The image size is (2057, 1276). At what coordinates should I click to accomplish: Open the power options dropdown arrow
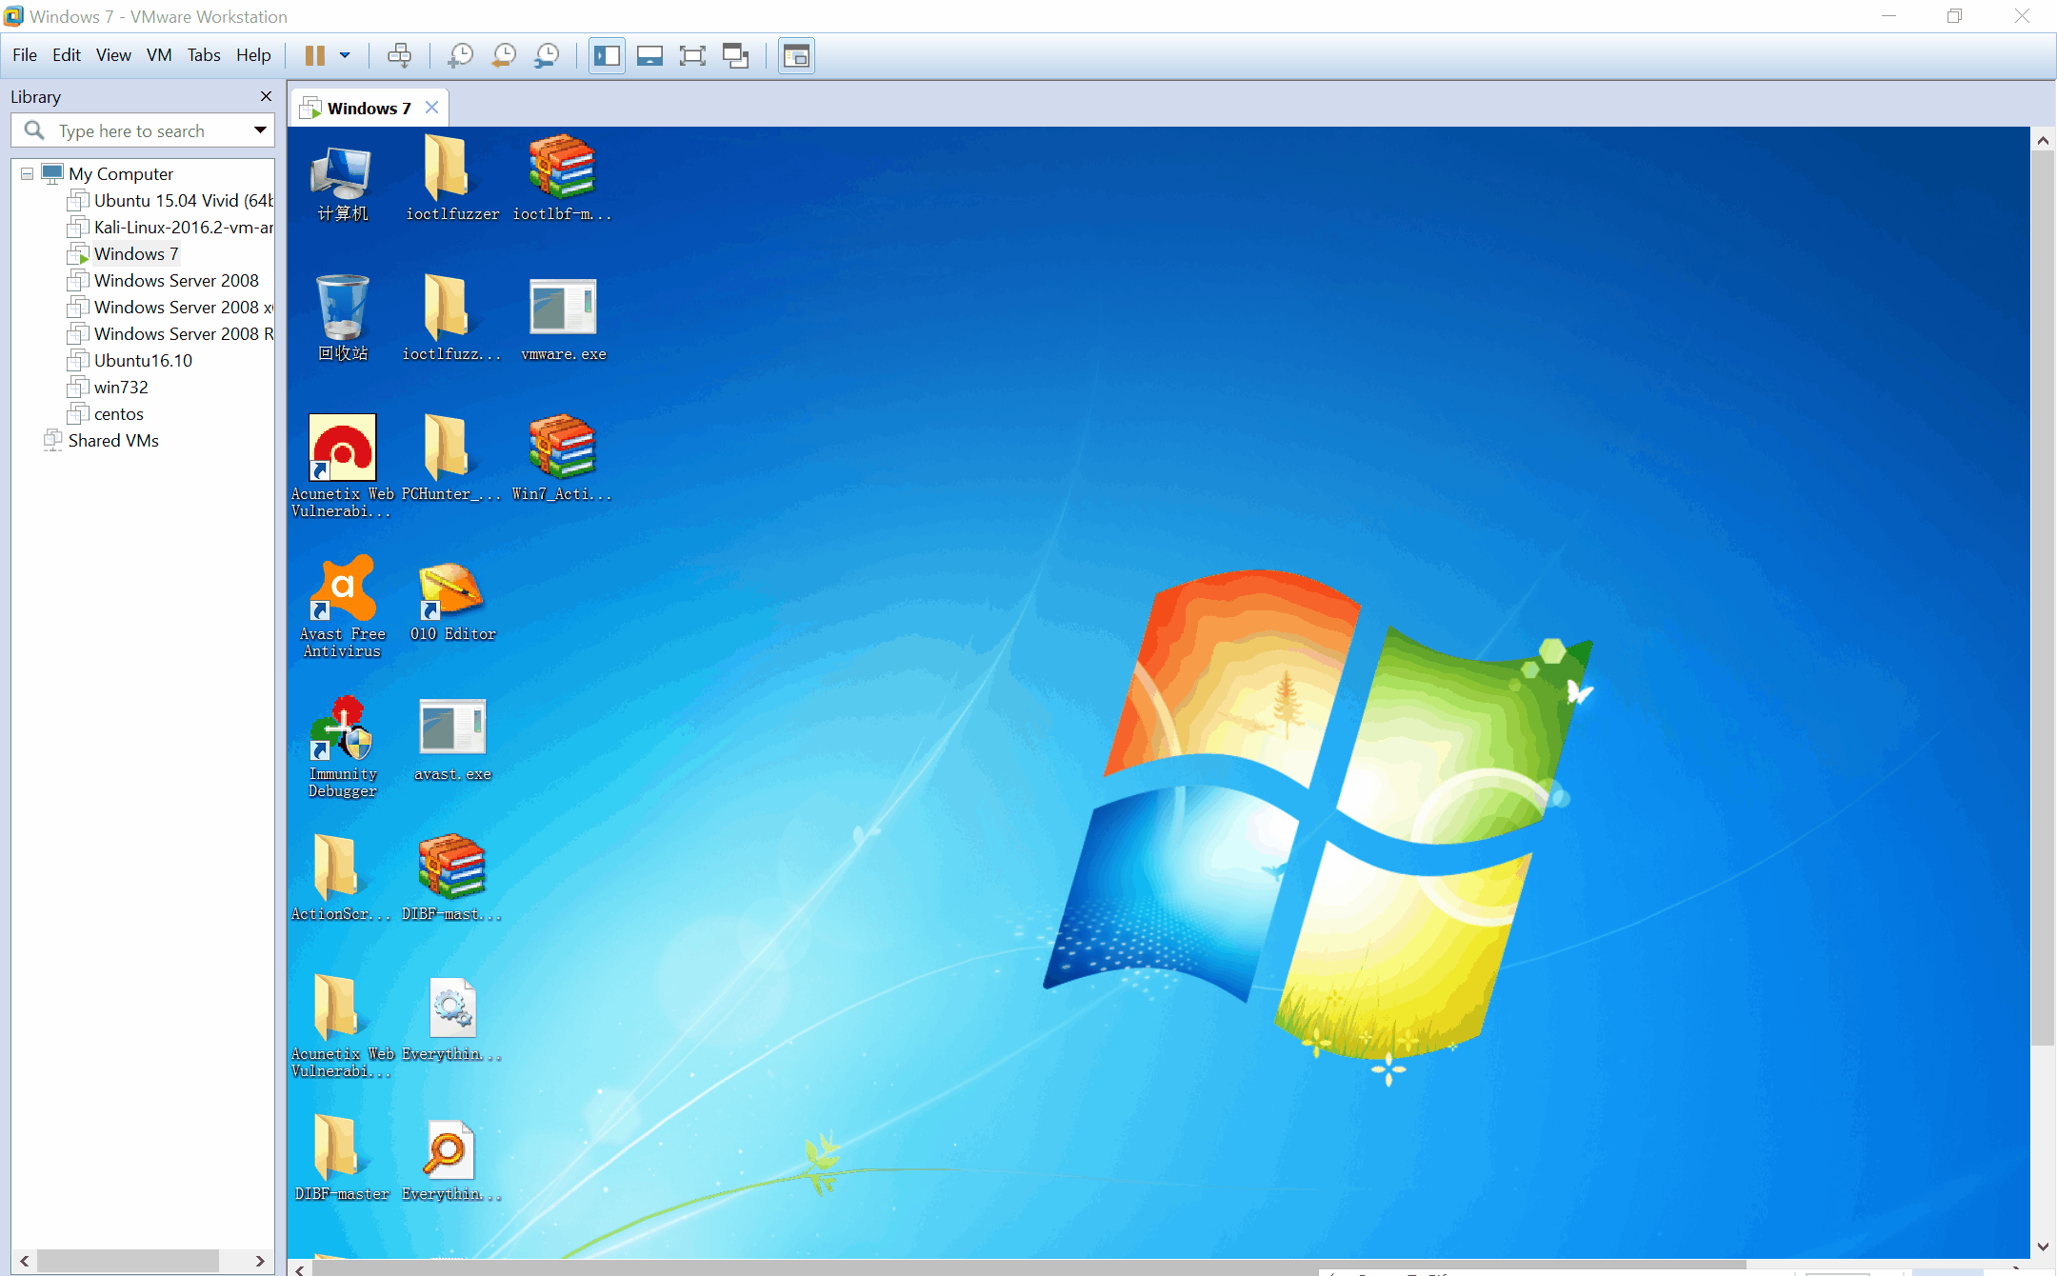tap(345, 56)
